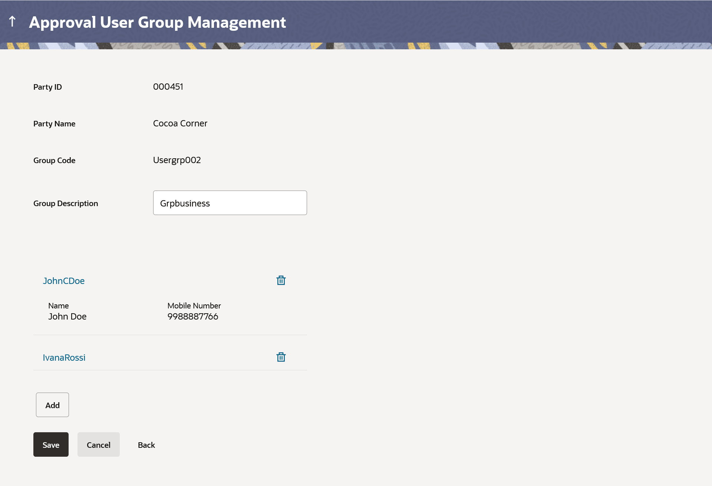Select the Party ID value 000451
This screenshot has height=486, width=712.
pyautogui.click(x=168, y=87)
